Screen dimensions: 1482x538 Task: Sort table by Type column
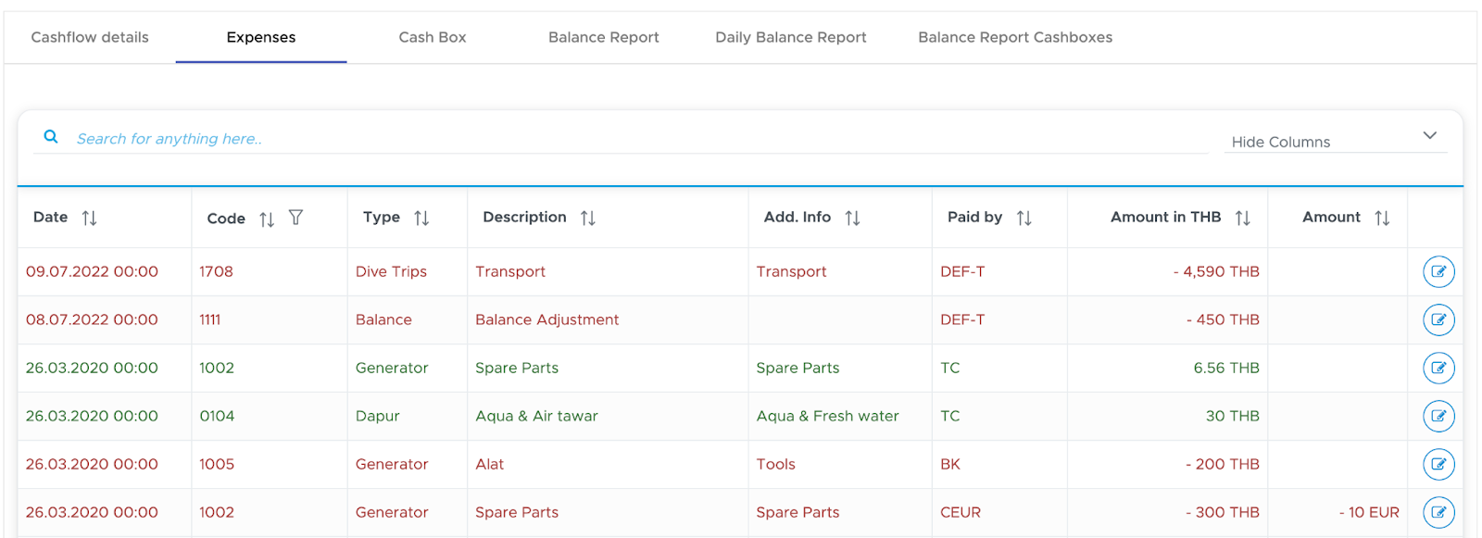[421, 218]
